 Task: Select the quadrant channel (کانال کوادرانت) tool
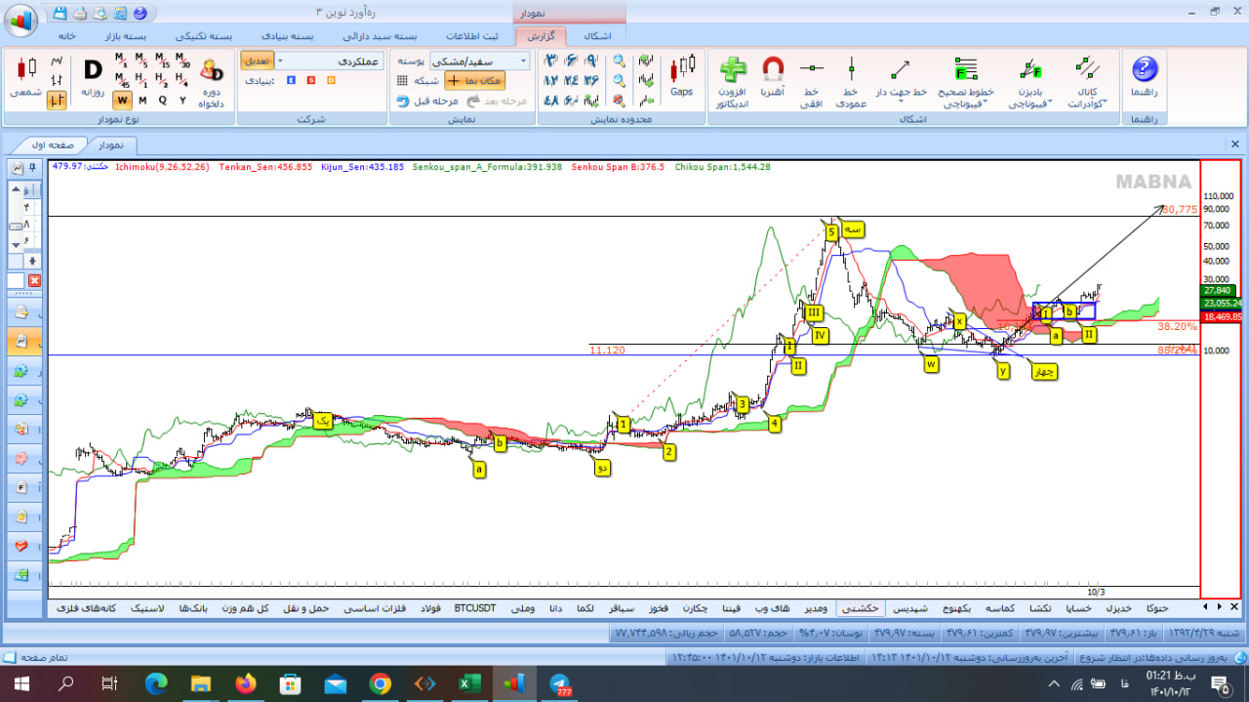coord(1086,82)
